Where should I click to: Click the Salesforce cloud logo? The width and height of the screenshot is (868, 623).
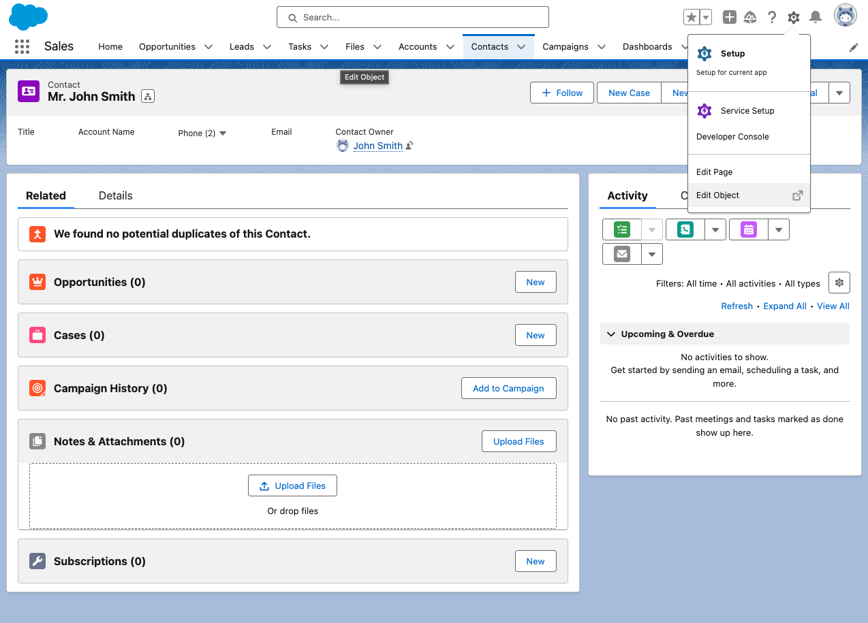(x=28, y=16)
